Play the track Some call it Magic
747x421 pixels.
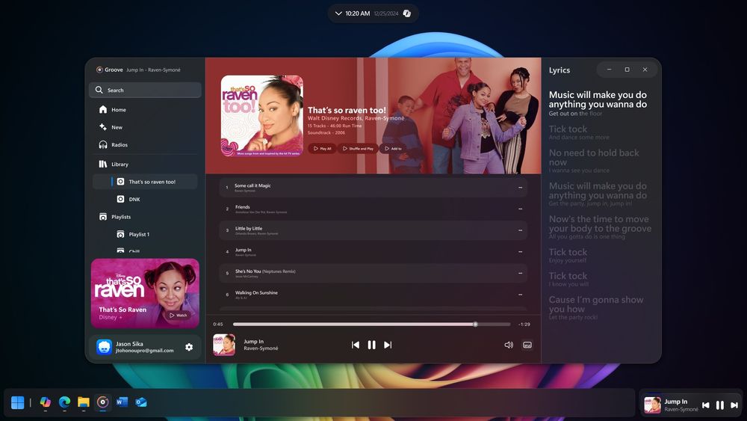coord(373,188)
